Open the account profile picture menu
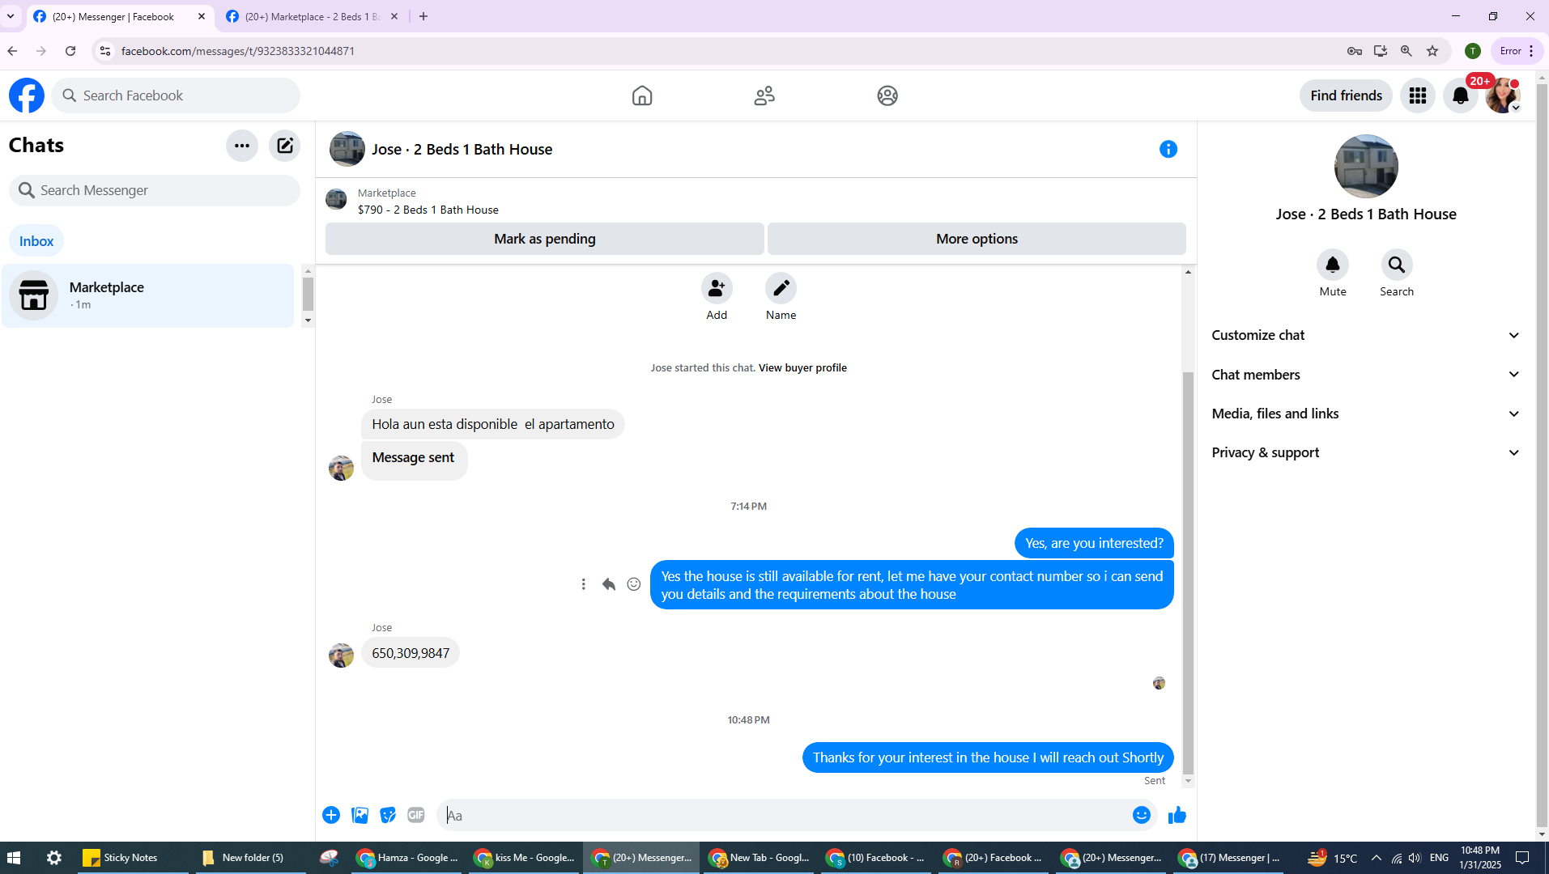Screen dimensions: 1549x874 coord(1503,95)
